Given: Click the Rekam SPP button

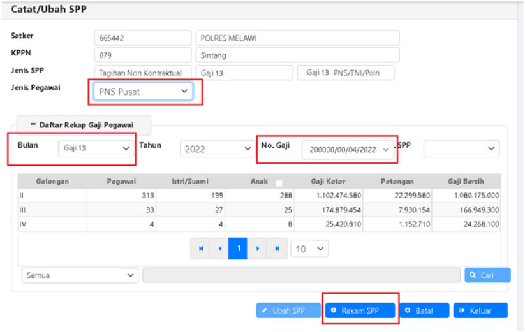Looking at the screenshot, I should click(x=360, y=310).
